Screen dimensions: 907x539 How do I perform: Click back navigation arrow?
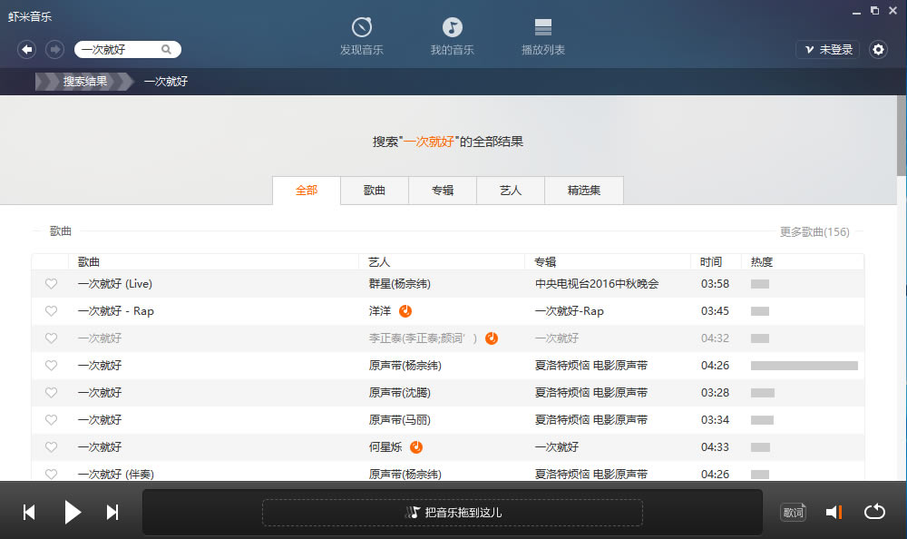[26, 49]
